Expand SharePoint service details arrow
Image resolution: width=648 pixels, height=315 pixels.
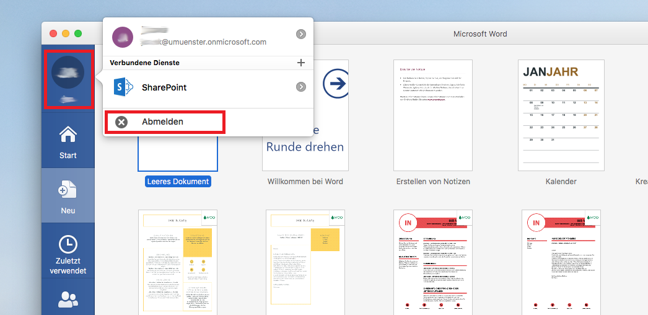point(301,87)
